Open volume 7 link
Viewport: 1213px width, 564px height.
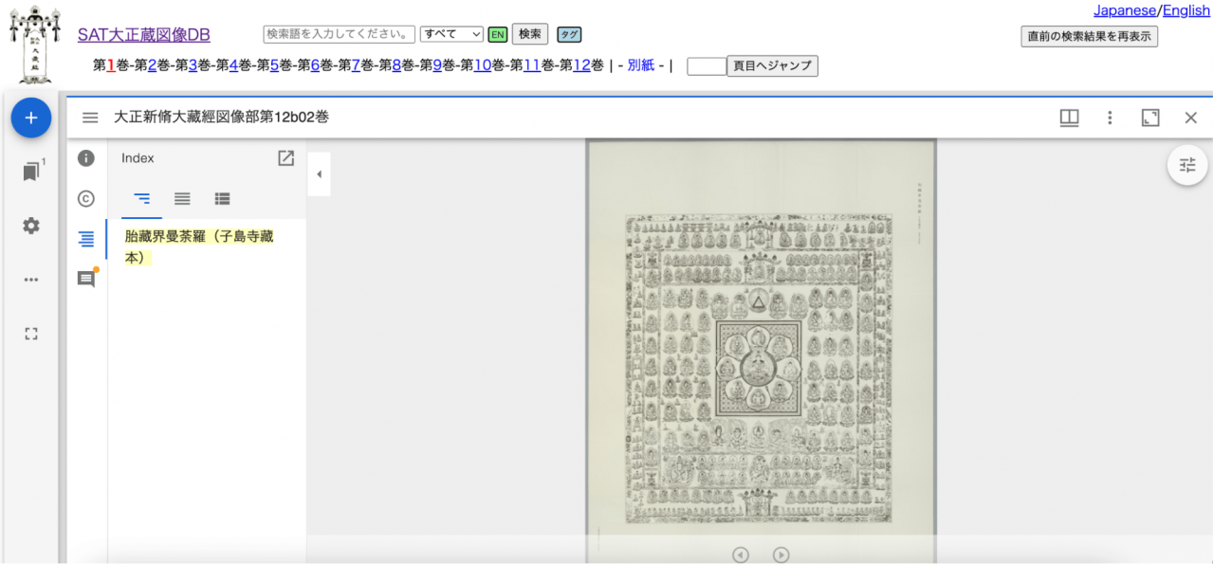(356, 65)
